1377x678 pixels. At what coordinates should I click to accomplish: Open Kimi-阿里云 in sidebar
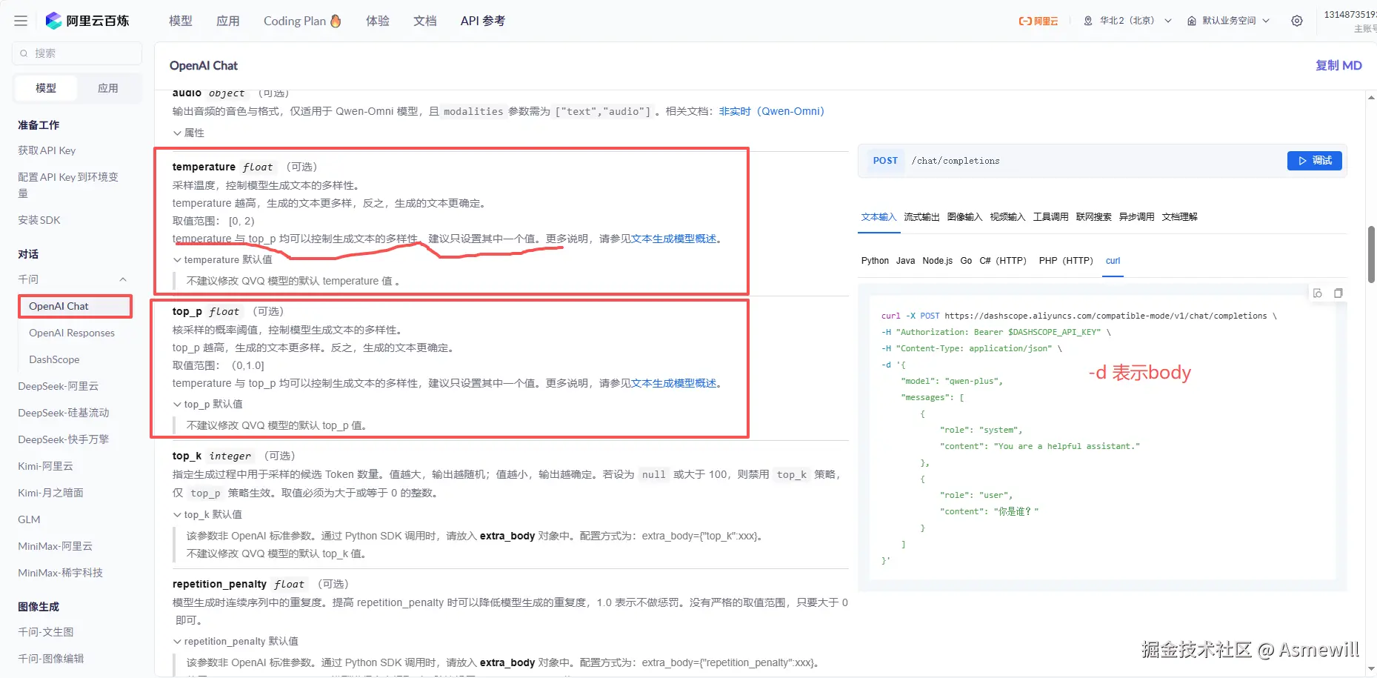click(x=46, y=466)
